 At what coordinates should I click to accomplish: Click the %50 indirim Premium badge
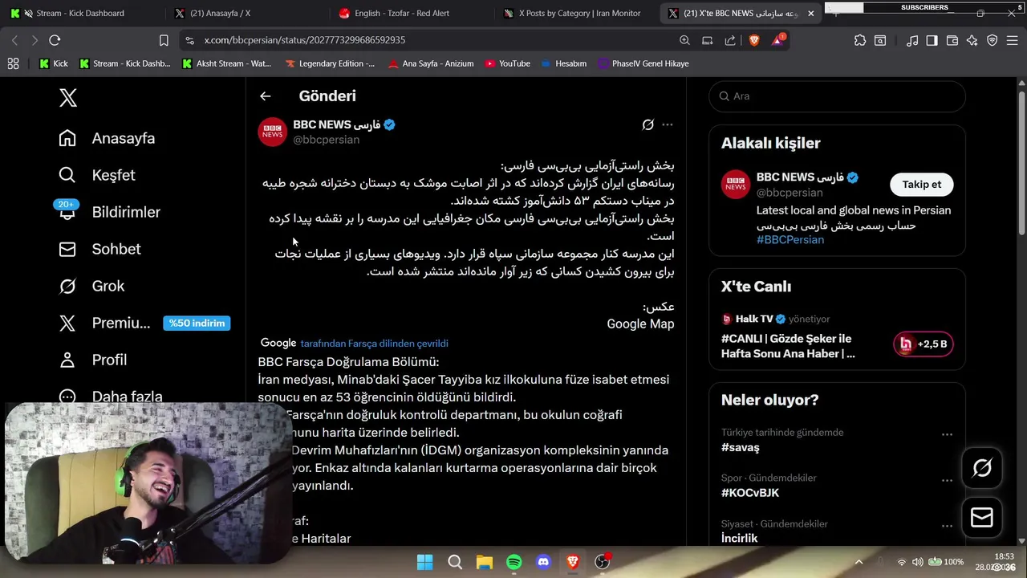pyautogui.click(x=197, y=323)
